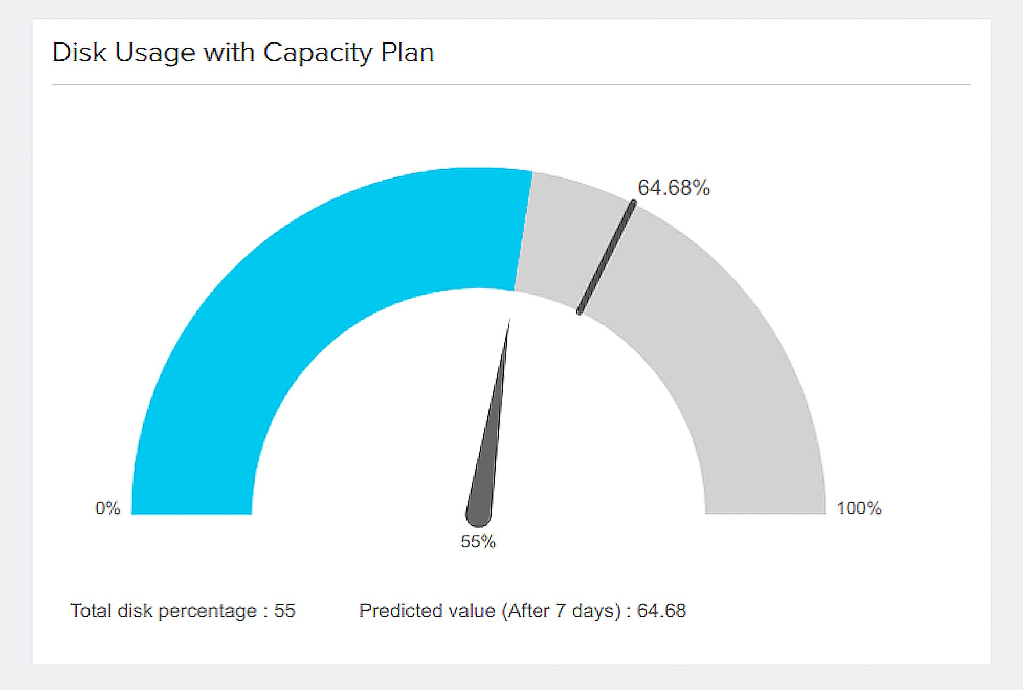Click the rounded base of the needle

(x=478, y=516)
